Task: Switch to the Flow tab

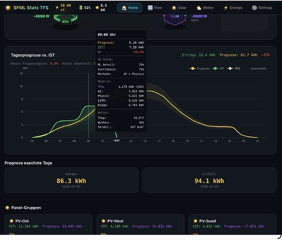Action: coord(155,8)
